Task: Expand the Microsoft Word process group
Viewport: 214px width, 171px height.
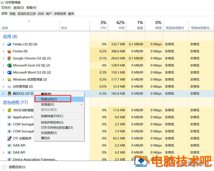Action: [x=3, y=73]
